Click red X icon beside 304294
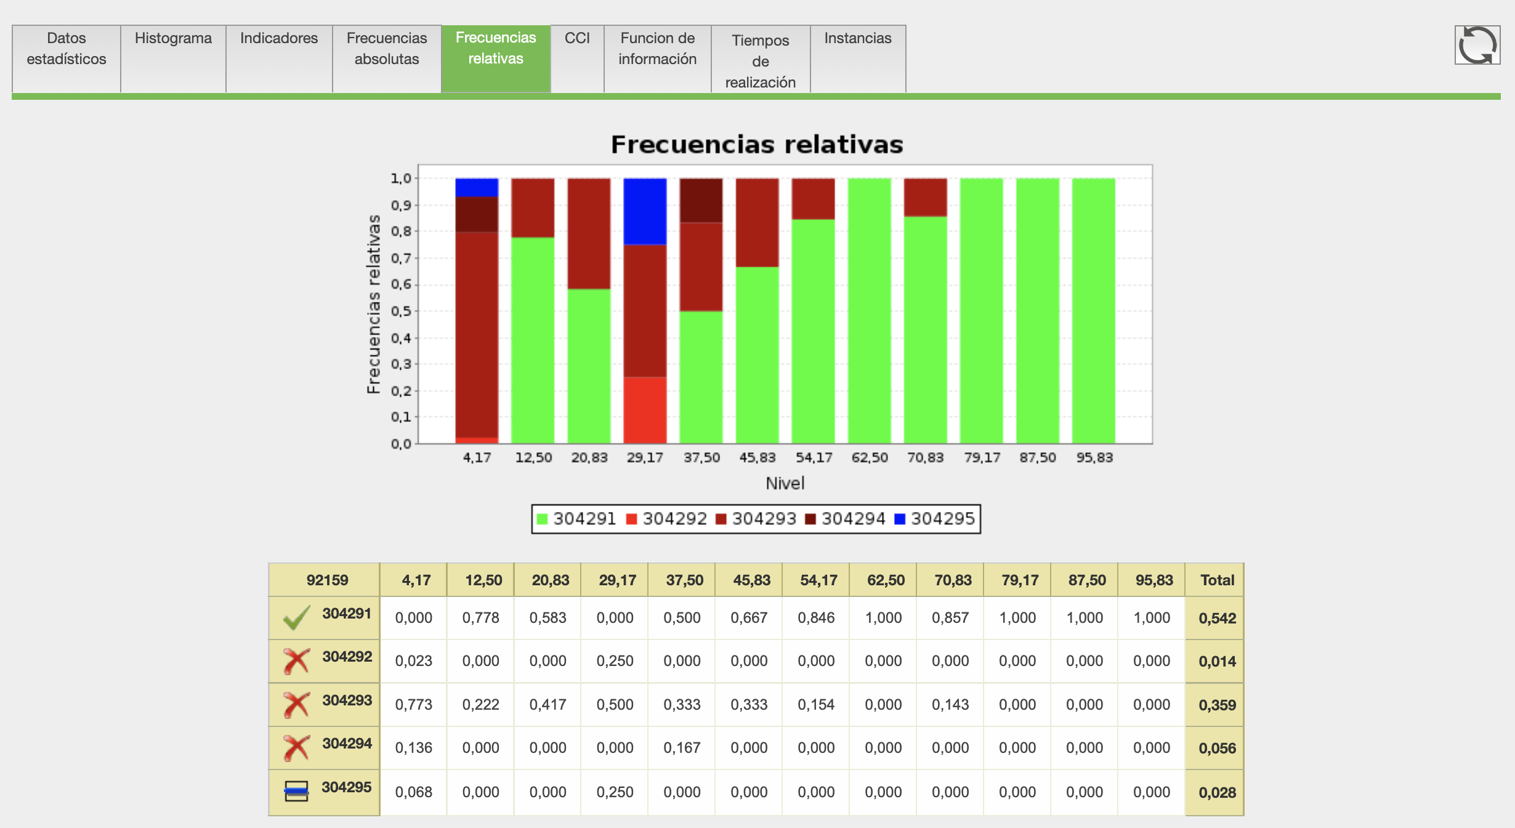 [296, 748]
